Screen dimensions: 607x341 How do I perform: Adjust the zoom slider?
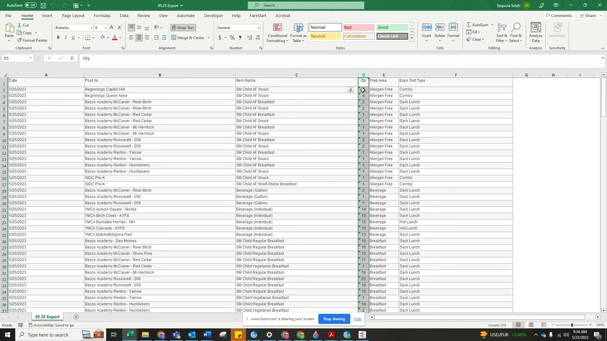(572, 325)
